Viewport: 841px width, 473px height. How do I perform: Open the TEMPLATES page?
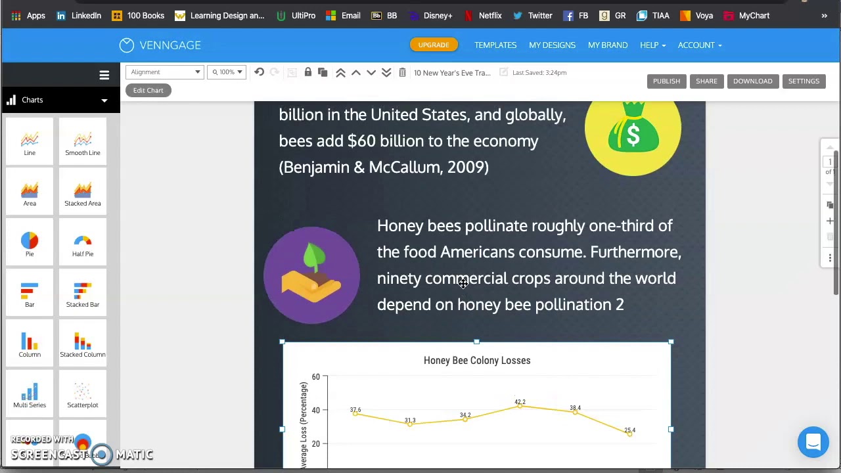click(x=495, y=45)
